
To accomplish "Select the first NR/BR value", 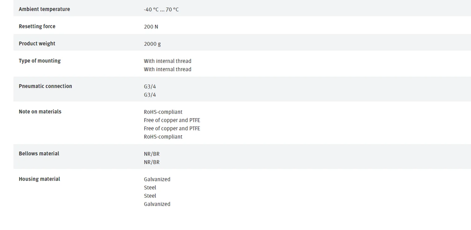I will [152, 154].
